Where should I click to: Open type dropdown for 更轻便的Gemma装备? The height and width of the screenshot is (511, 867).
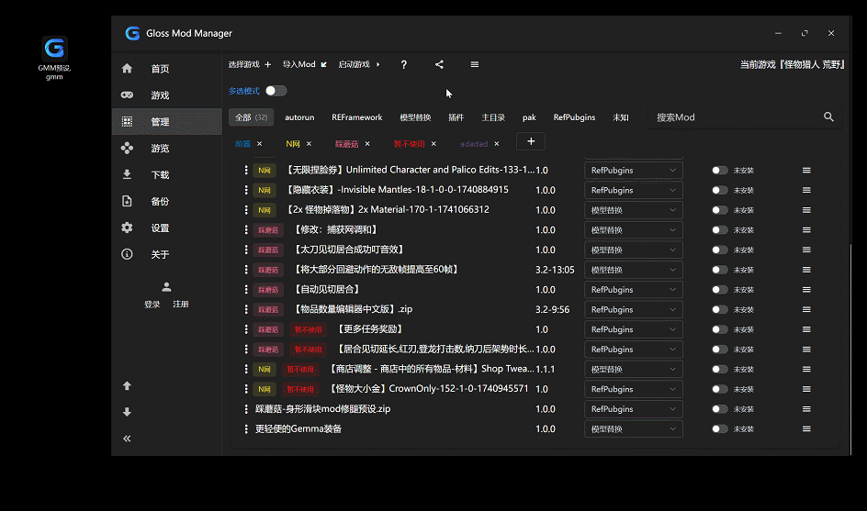[633, 428]
